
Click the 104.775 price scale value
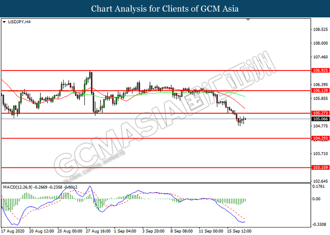(321, 126)
